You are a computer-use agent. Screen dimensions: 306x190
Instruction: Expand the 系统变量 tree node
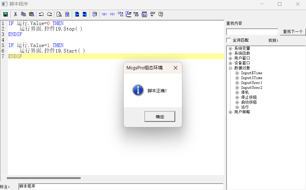(230, 49)
